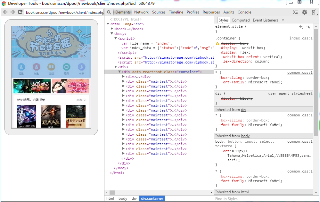Click the -webkit-box-orient: vertical declaration
The height and width of the screenshot is (202, 320).
click(251, 57)
